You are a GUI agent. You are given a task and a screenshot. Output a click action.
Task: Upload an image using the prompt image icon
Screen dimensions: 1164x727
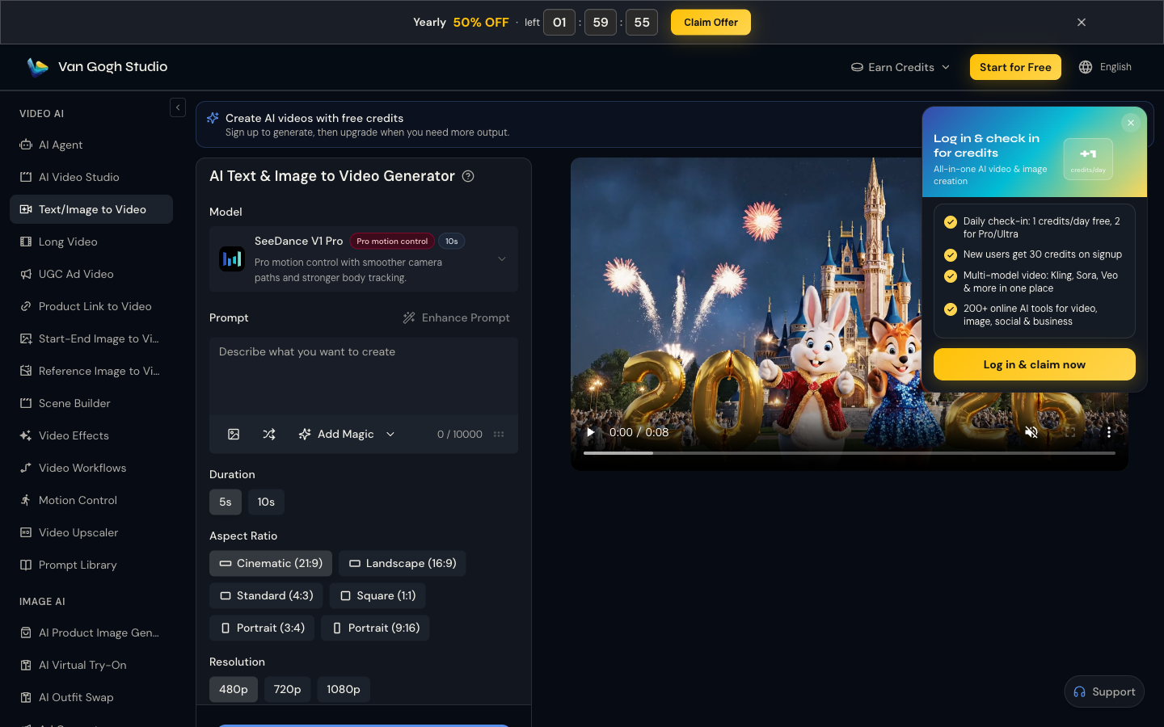tap(234, 434)
